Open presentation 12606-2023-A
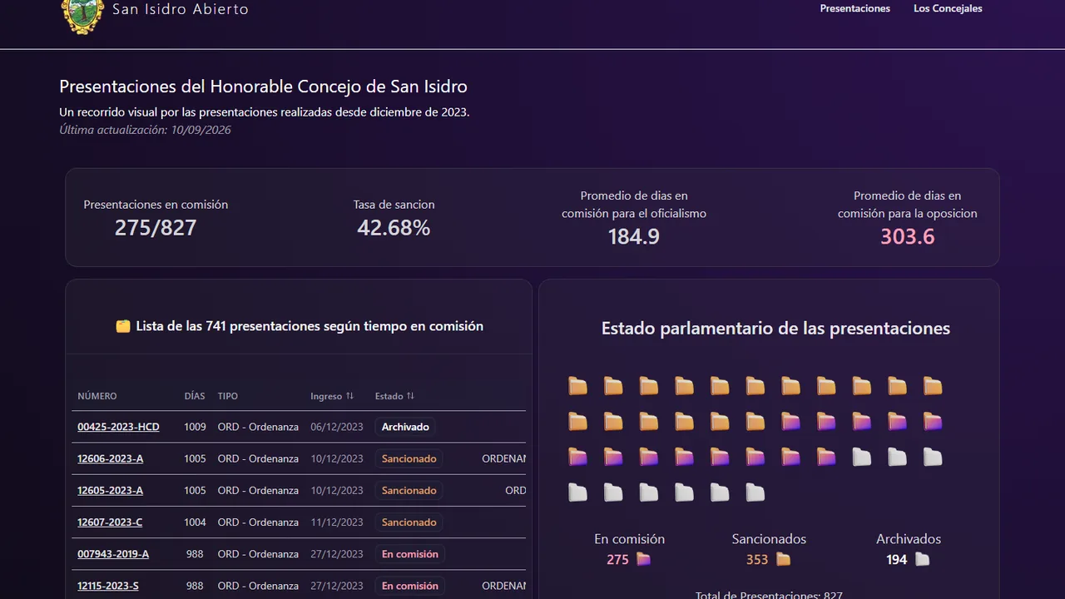The width and height of the screenshot is (1065, 599). pos(110,458)
